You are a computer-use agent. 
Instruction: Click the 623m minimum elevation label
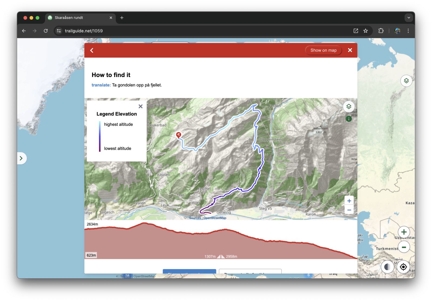(x=91, y=255)
